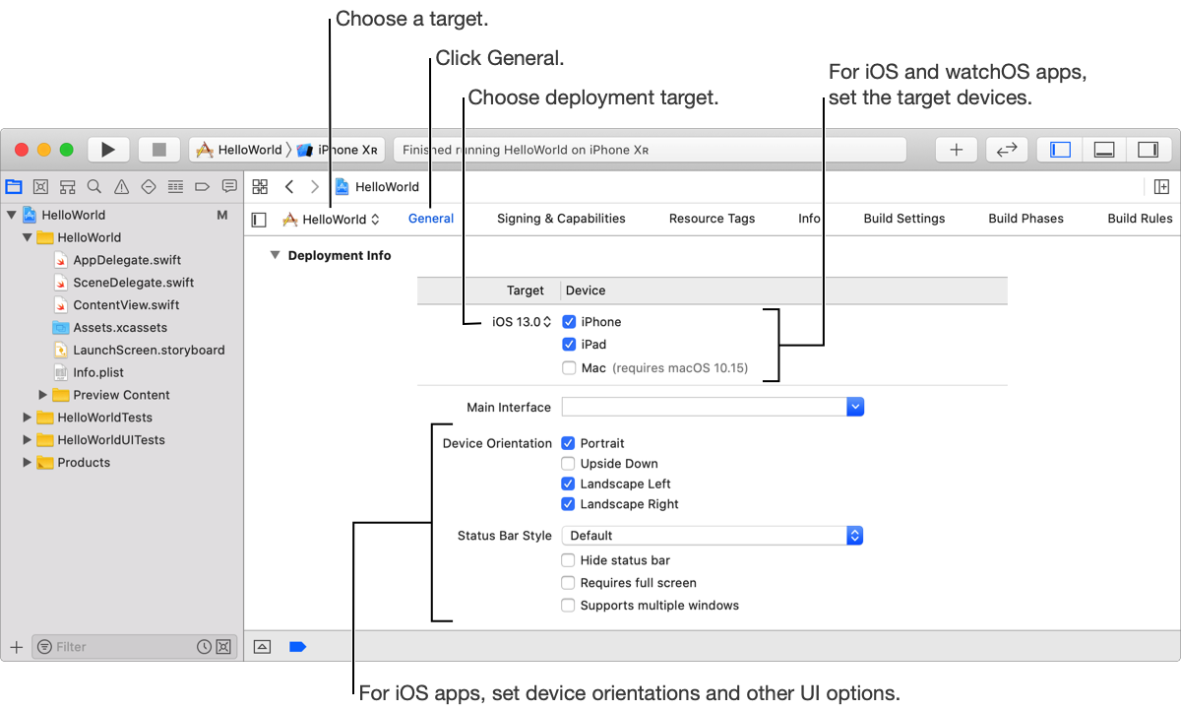Image resolution: width=1181 pixels, height=711 pixels.
Task: Toggle the Upside Down orientation checkbox
Action: [568, 464]
